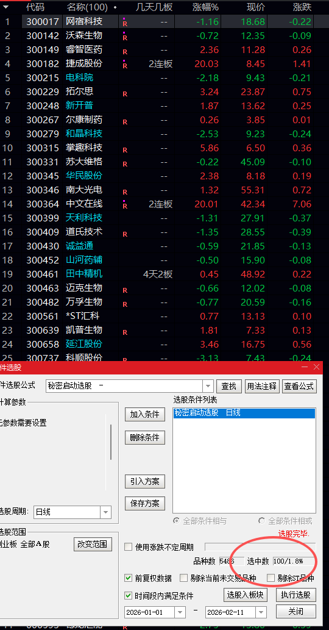Sort by the 涨幅% column header
This screenshot has height=630, width=329.
pyautogui.click(x=205, y=7)
